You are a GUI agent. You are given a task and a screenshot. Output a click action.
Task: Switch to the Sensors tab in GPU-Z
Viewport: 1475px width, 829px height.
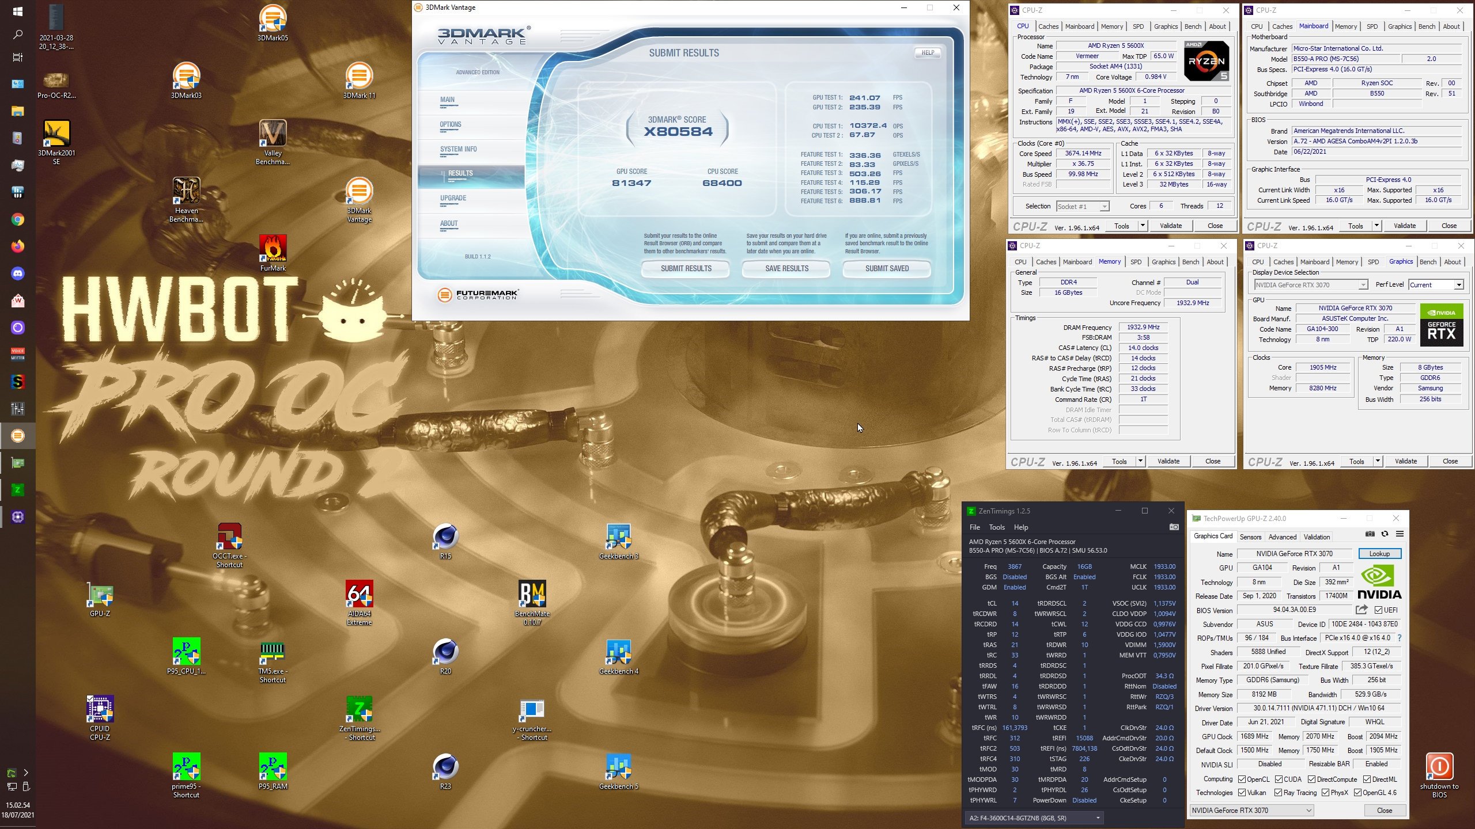(x=1250, y=537)
